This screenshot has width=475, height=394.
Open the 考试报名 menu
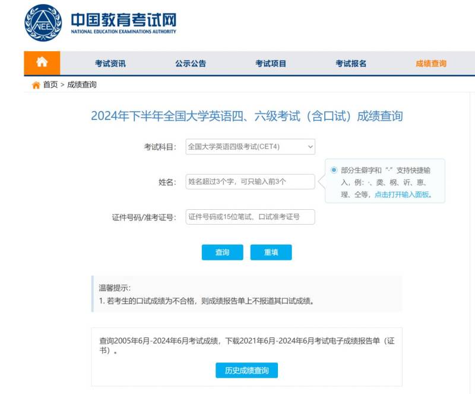[x=351, y=64]
